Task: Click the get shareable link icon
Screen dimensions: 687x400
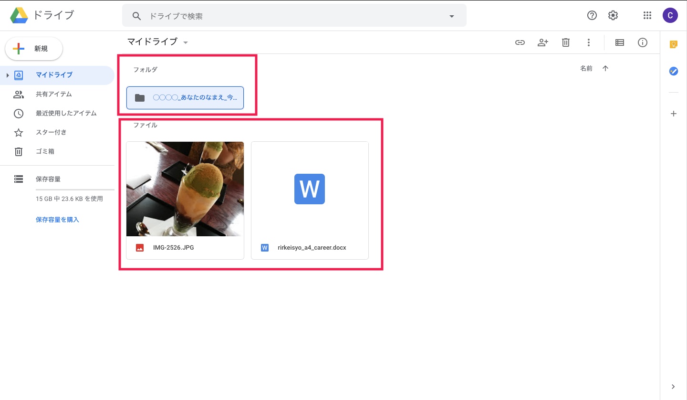Action: point(520,42)
